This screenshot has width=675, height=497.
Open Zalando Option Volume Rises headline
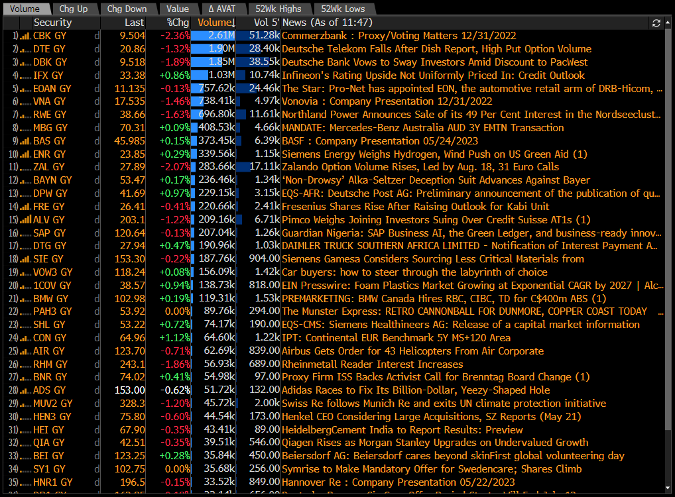(x=420, y=167)
